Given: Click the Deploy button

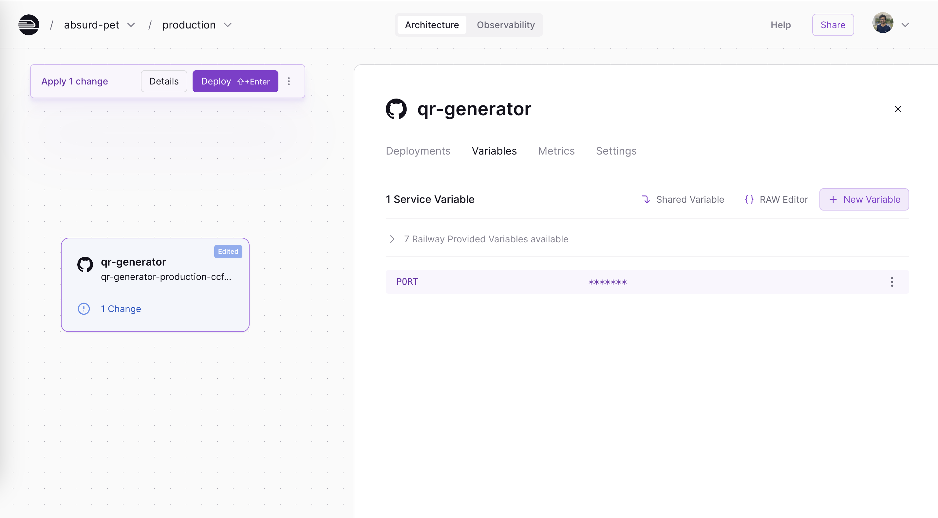Looking at the screenshot, I should (235, 81).
